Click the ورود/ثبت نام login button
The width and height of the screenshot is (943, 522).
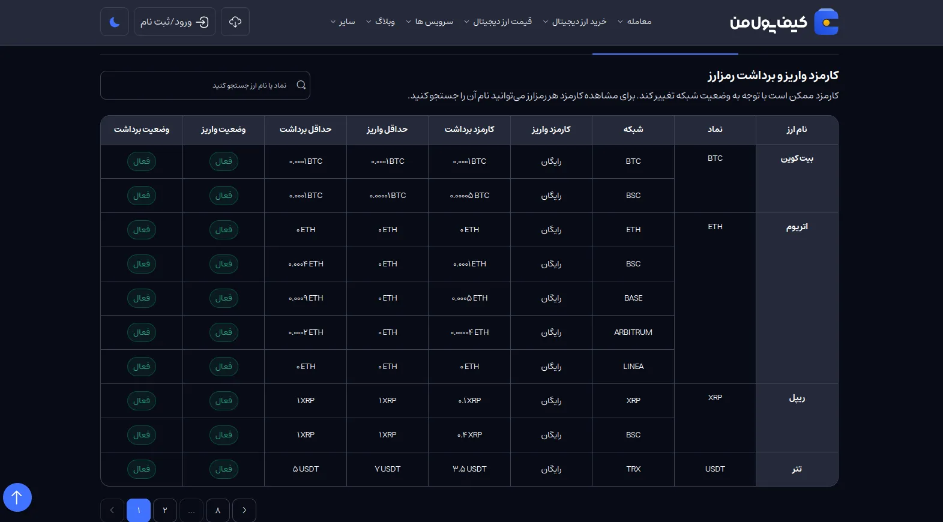click(x=175, y=22)
